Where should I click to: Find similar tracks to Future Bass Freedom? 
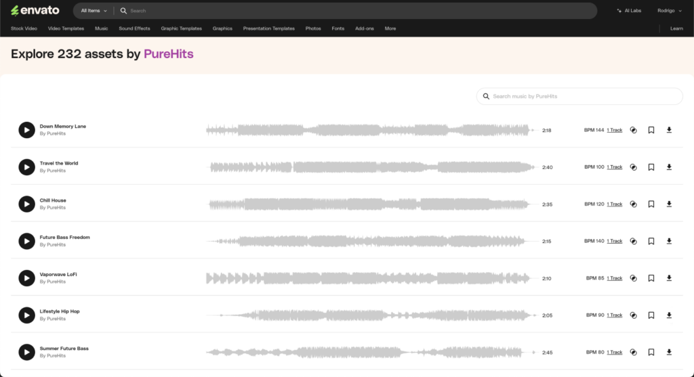(x=633, y=241)
